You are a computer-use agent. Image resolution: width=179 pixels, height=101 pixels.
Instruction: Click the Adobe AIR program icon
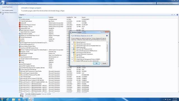point(20,23)
